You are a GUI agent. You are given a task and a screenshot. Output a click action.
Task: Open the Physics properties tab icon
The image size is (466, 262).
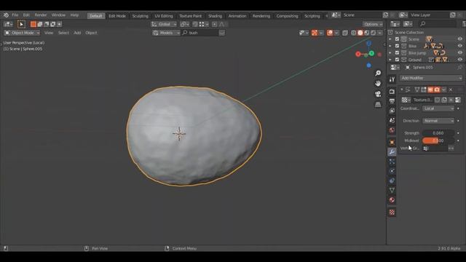(x=392, y=171)
